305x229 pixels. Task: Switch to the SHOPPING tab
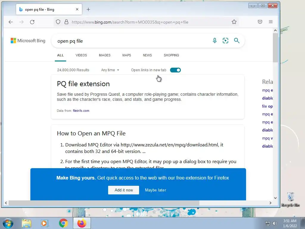171,55
